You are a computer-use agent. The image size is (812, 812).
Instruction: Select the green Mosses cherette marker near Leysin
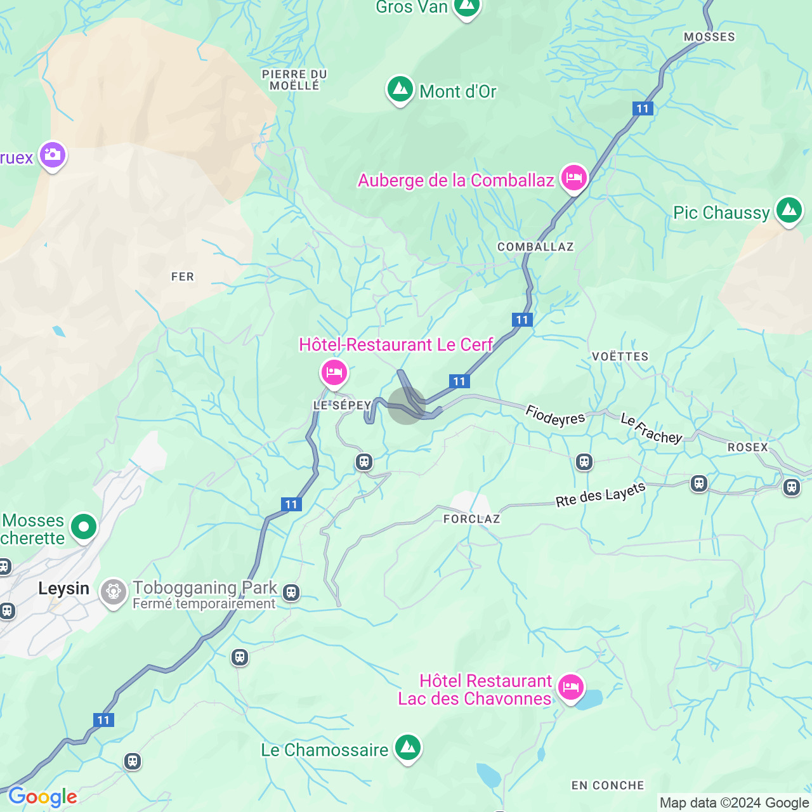click(x=84, y=527)
